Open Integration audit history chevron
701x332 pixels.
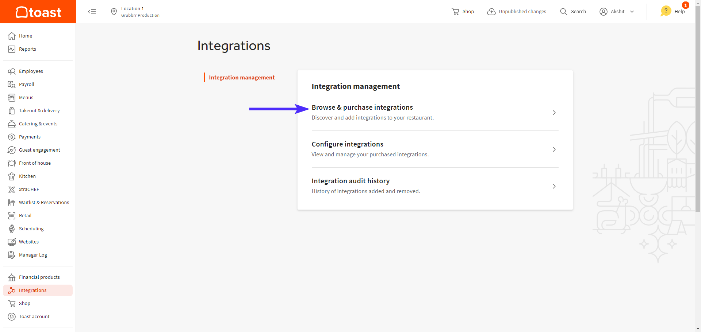click(x=554, y=186)
